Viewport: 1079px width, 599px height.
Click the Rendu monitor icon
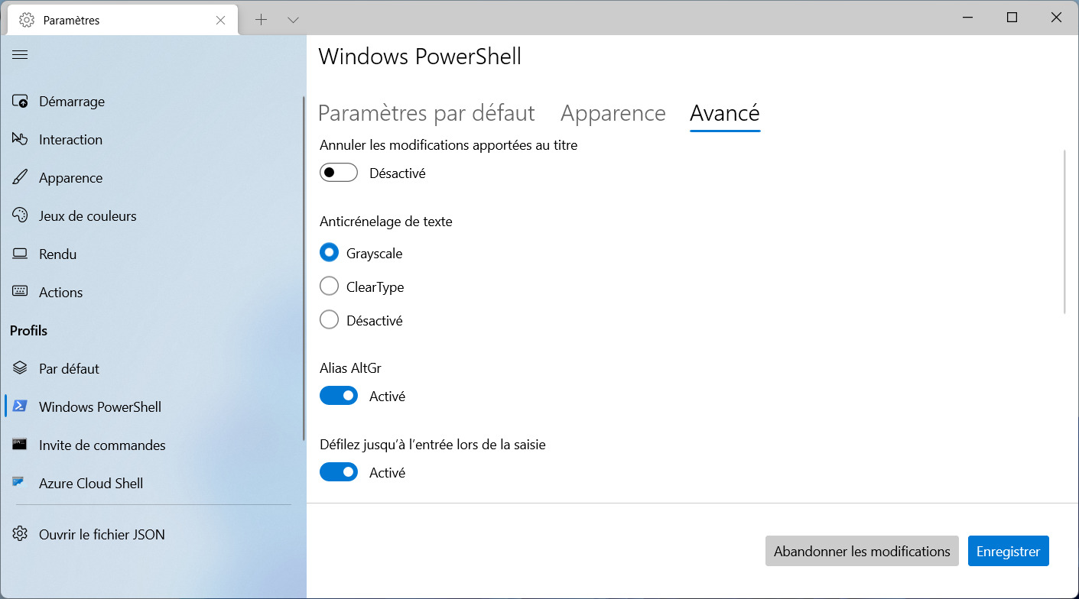pyautogui.click(x=21, y=254)
